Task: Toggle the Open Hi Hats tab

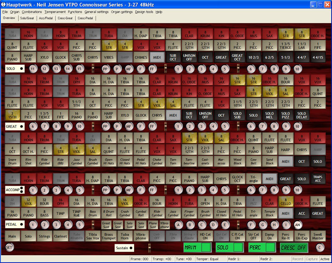Action: pyautogui.click(x=109, y=161)
